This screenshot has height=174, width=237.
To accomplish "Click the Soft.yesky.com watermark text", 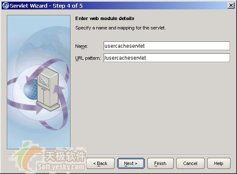I will pyautogui.click(x=61, y=167).
